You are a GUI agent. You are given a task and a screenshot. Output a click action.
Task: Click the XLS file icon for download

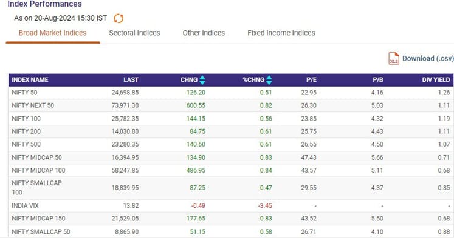coord(393,58)
